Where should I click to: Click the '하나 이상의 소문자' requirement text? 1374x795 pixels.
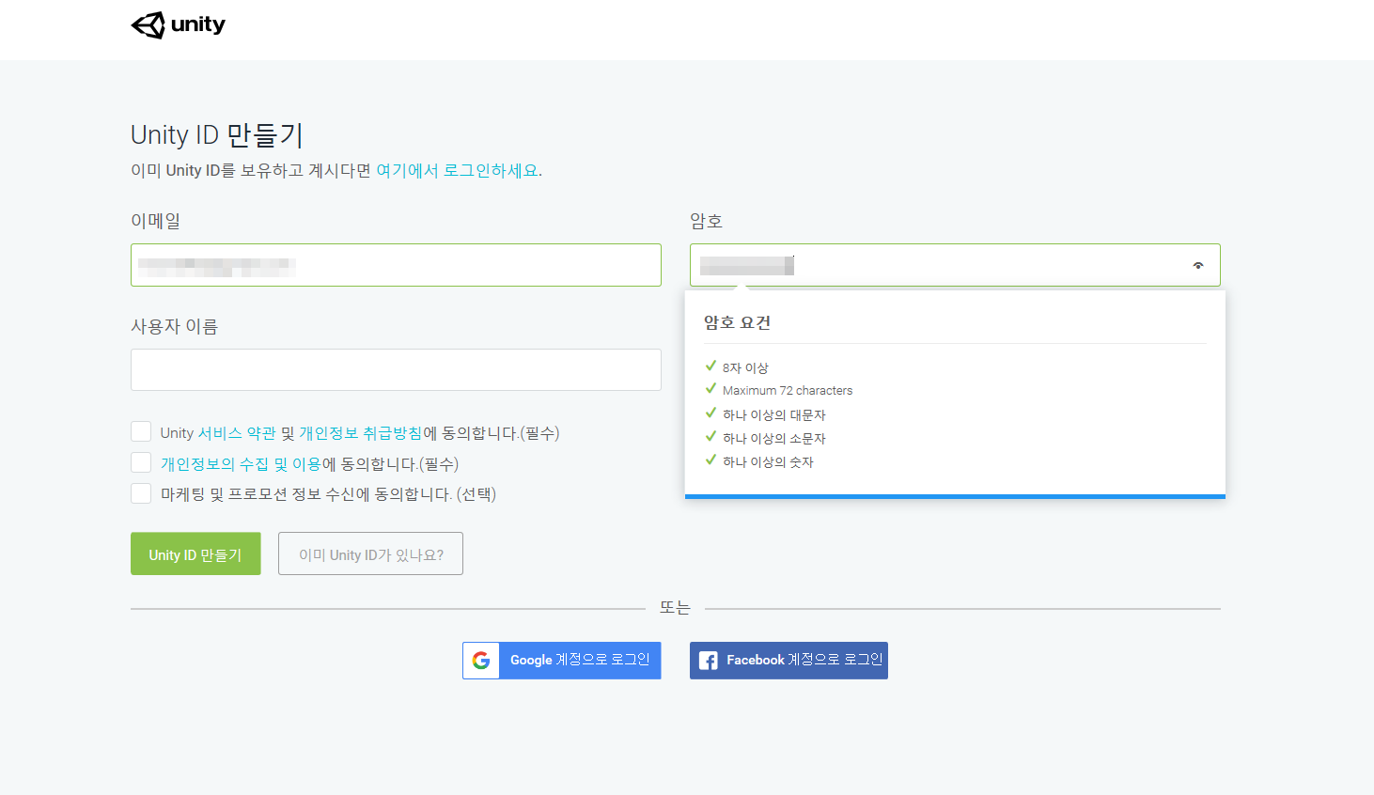tap(773, 438)
